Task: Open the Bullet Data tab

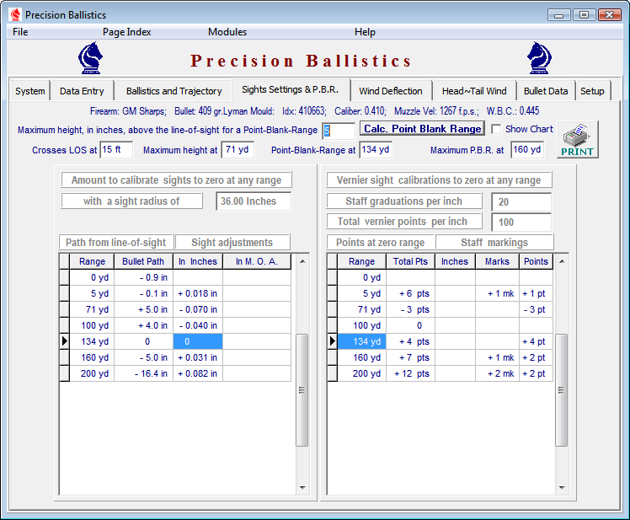Action: [x=545, y=91]
